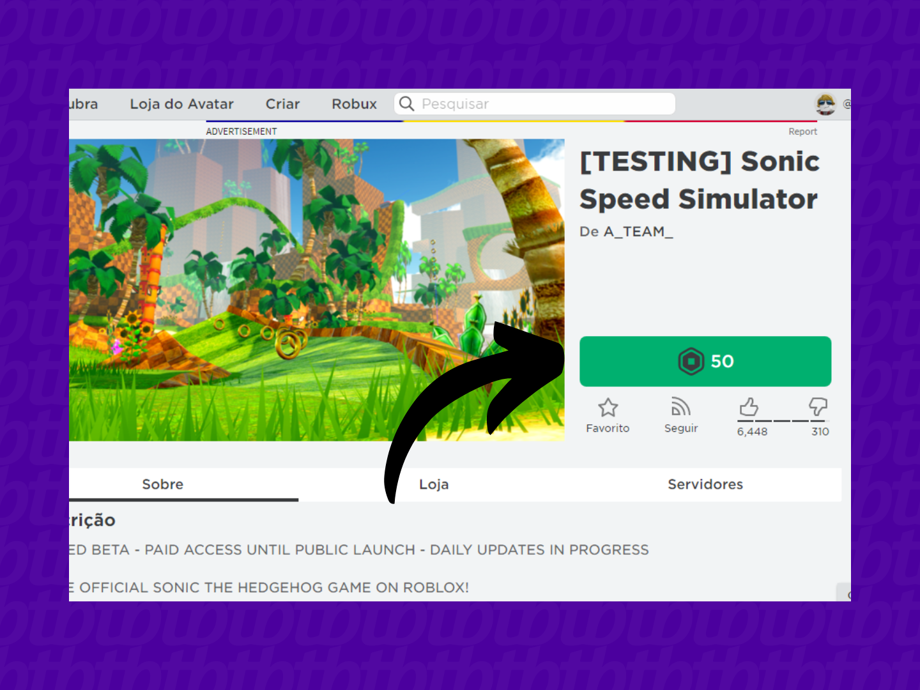Go to Robux page in nav bar
The width and height of the screenshot is (920, 690).
click(x=354, y=103)
